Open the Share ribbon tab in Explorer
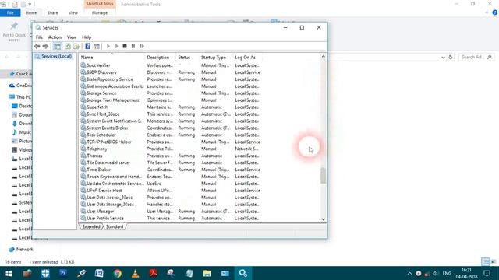 [52, 13]
